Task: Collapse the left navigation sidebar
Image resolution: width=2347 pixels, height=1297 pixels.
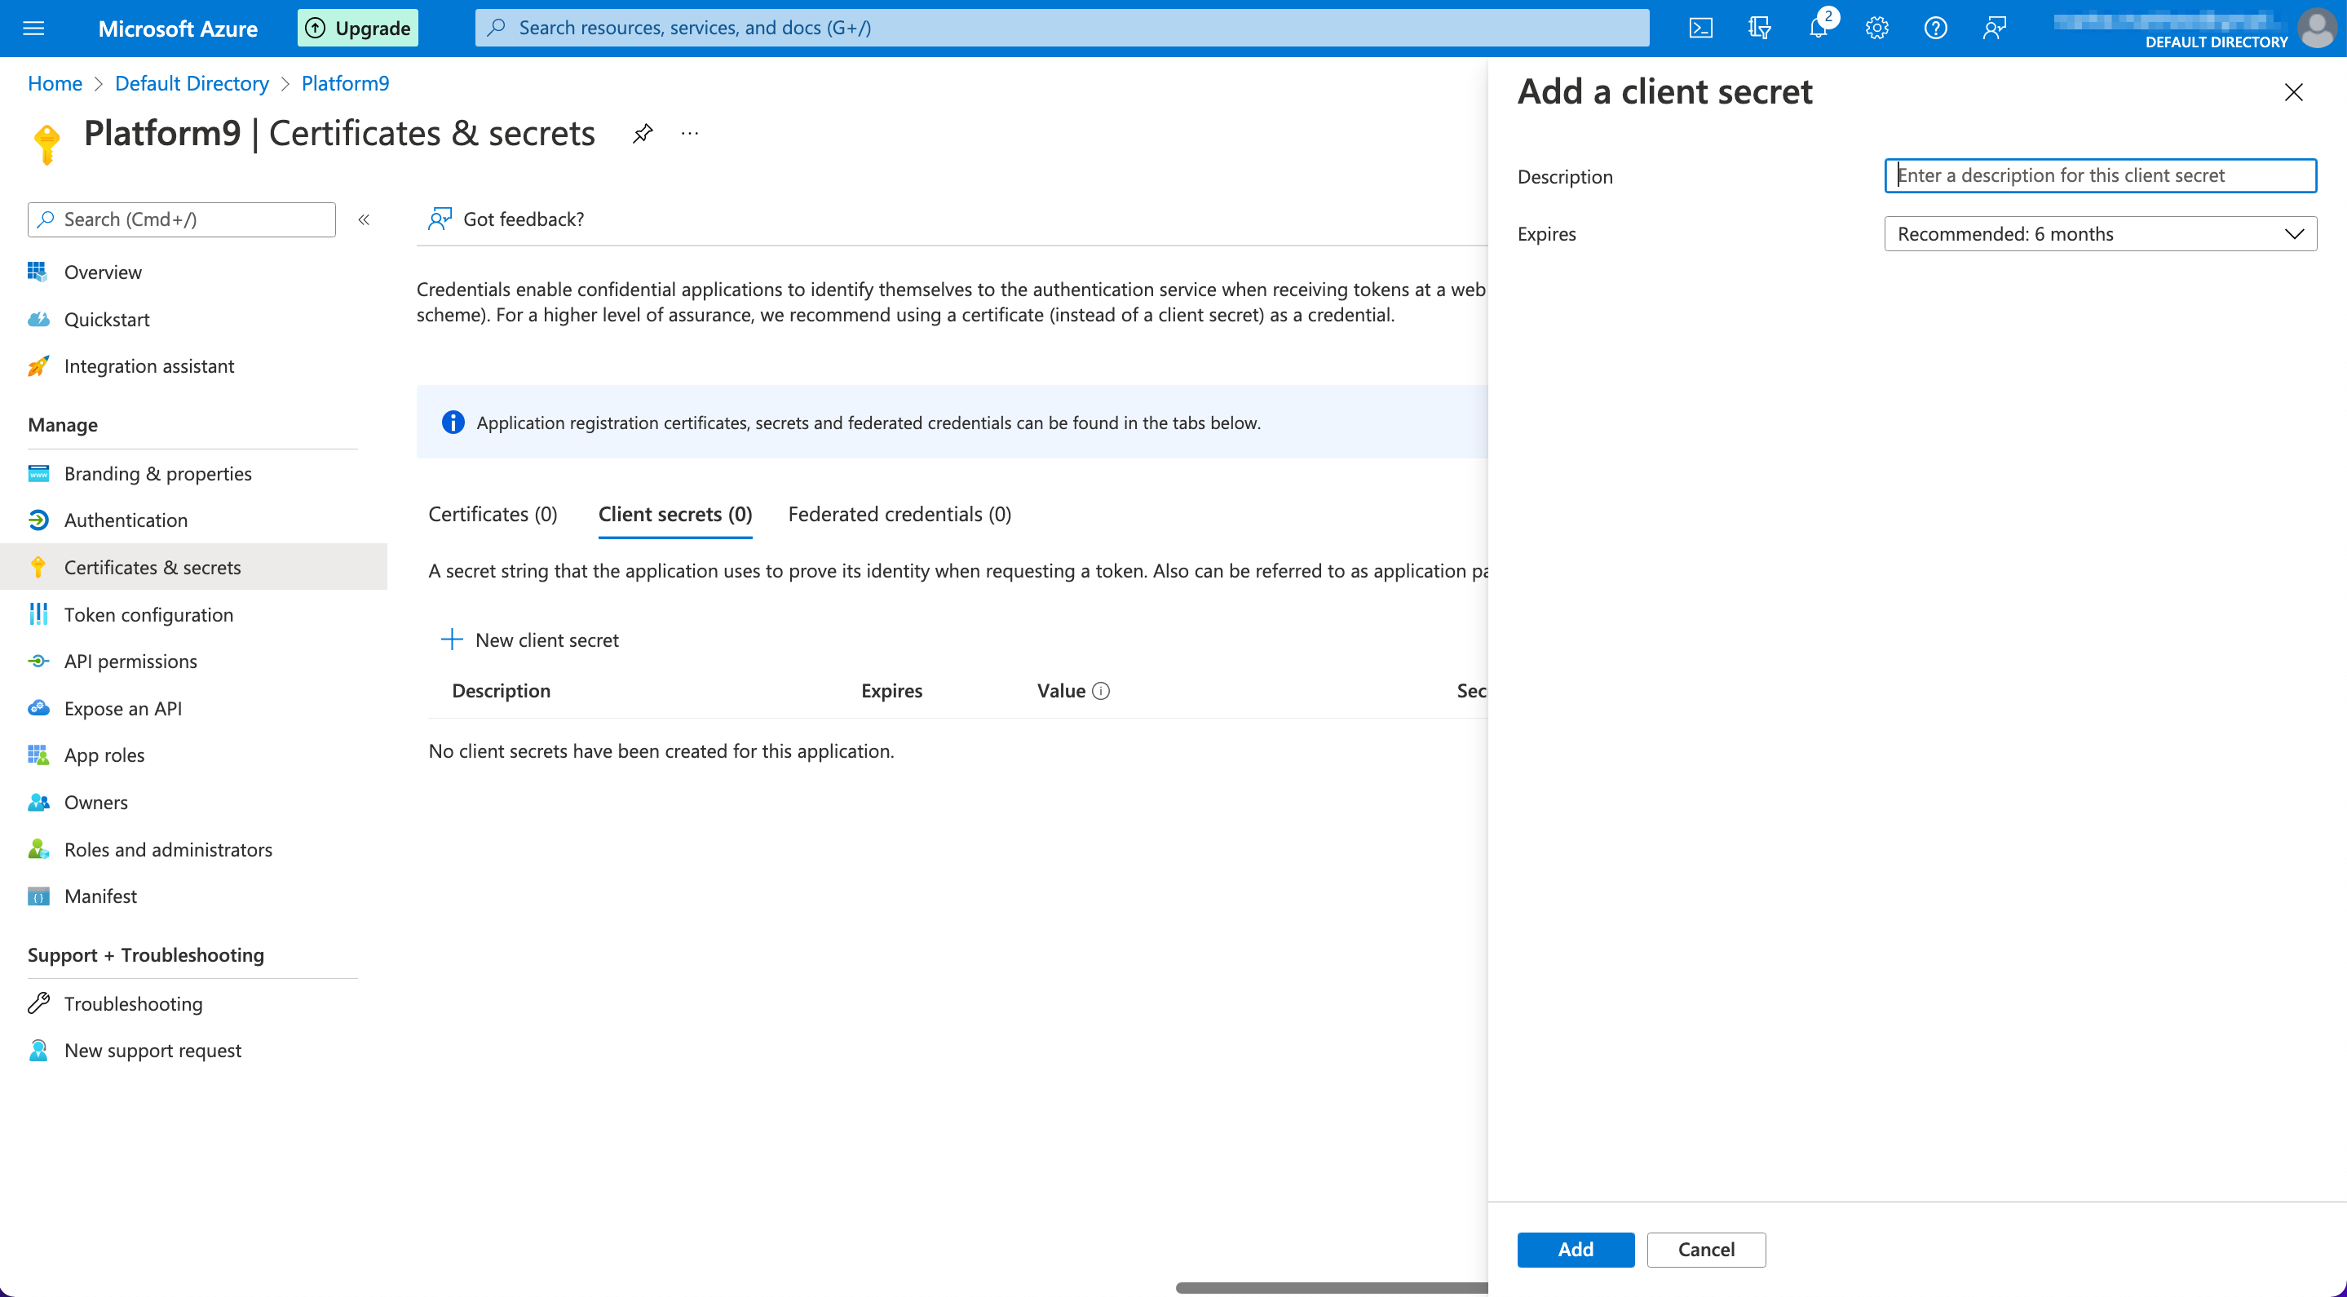Action: 364,219
